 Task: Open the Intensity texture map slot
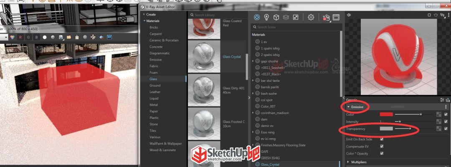coord(439,121)
